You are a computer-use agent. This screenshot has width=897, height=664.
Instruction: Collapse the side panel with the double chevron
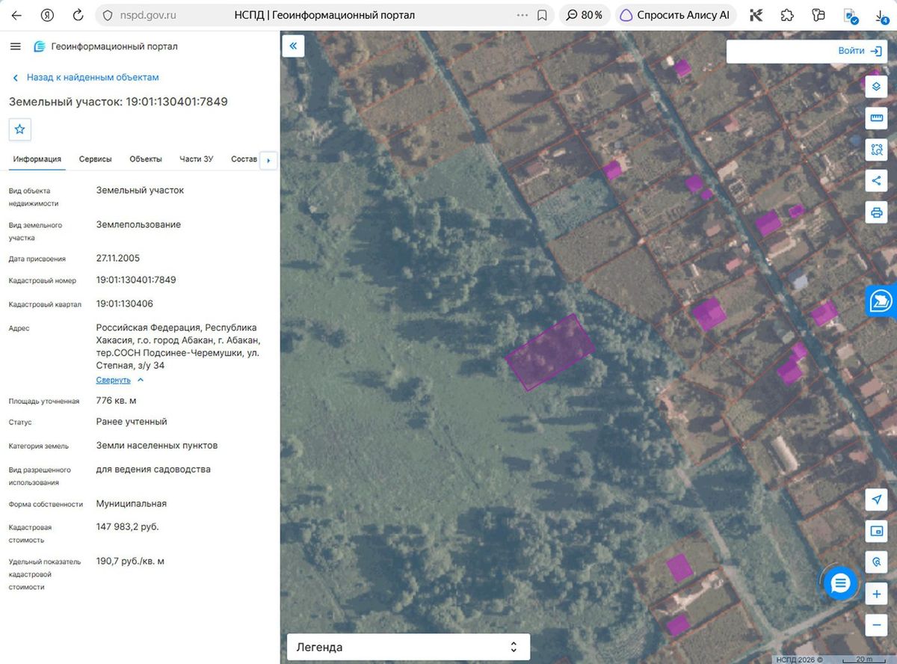[293, 46]
